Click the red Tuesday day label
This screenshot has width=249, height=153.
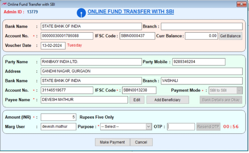[x=75, y=45]
